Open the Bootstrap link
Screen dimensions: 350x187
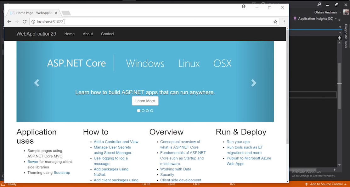(62, 173)
